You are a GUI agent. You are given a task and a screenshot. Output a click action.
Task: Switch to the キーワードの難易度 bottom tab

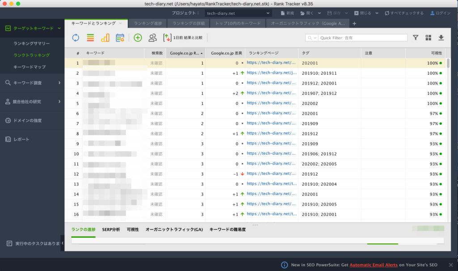[228, 229]
